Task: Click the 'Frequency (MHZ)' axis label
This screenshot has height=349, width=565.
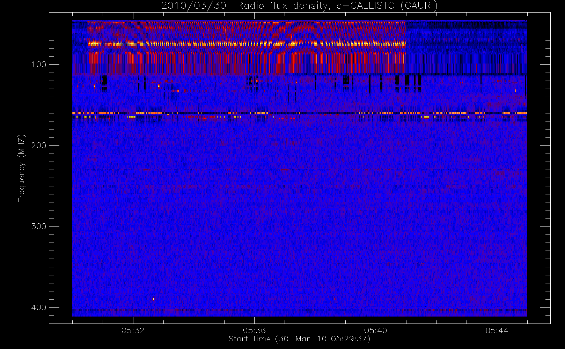Action: pyautogui.click(x=22, y=168)
